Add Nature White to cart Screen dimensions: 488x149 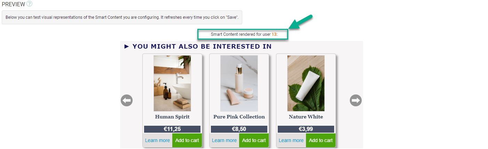tap(321, 140)
